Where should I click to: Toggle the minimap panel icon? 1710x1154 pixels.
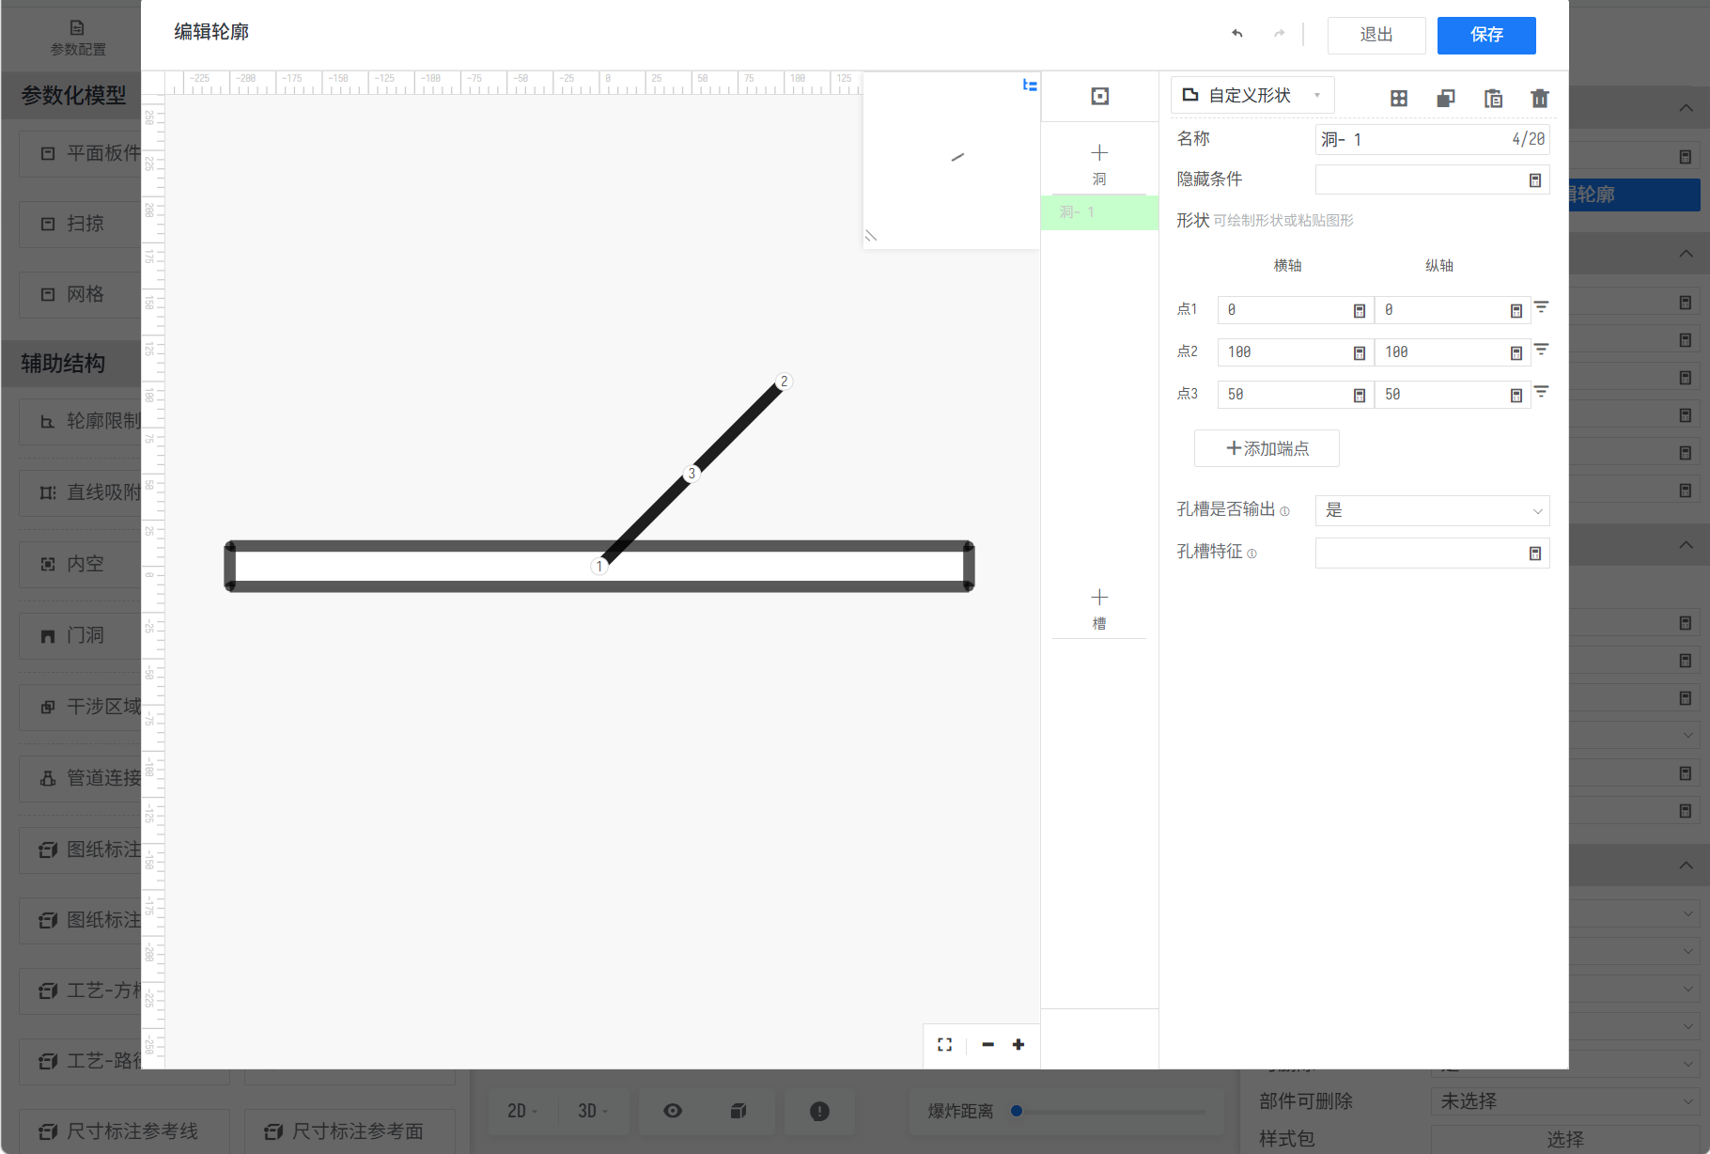1030,86
